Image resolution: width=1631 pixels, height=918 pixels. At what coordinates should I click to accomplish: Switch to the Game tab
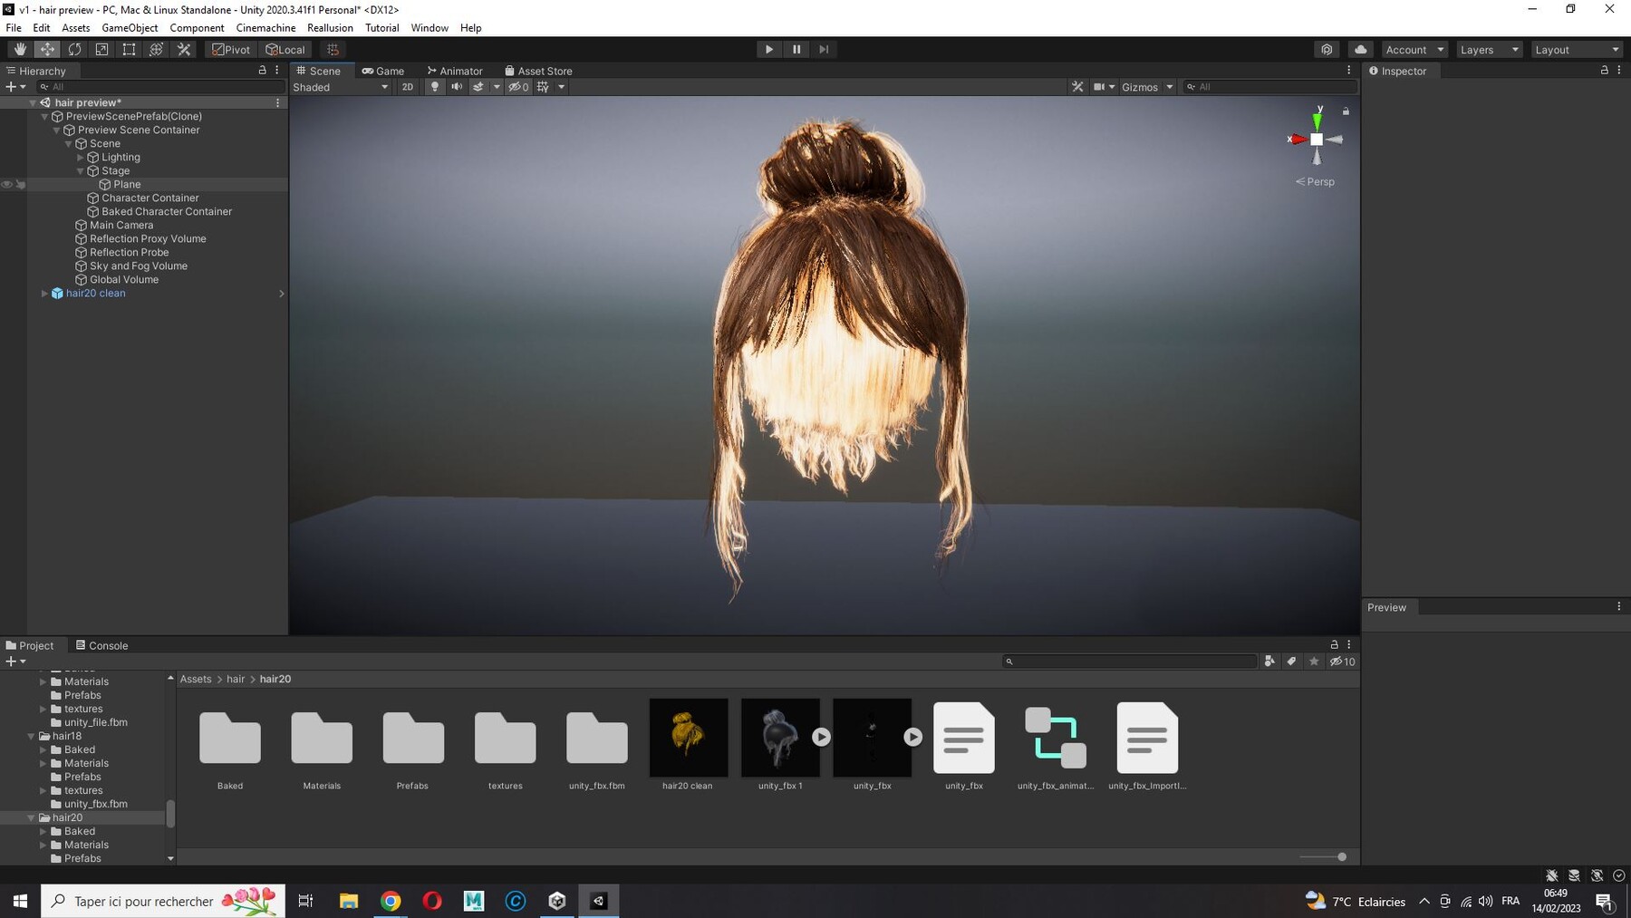(x=382, y=71)
